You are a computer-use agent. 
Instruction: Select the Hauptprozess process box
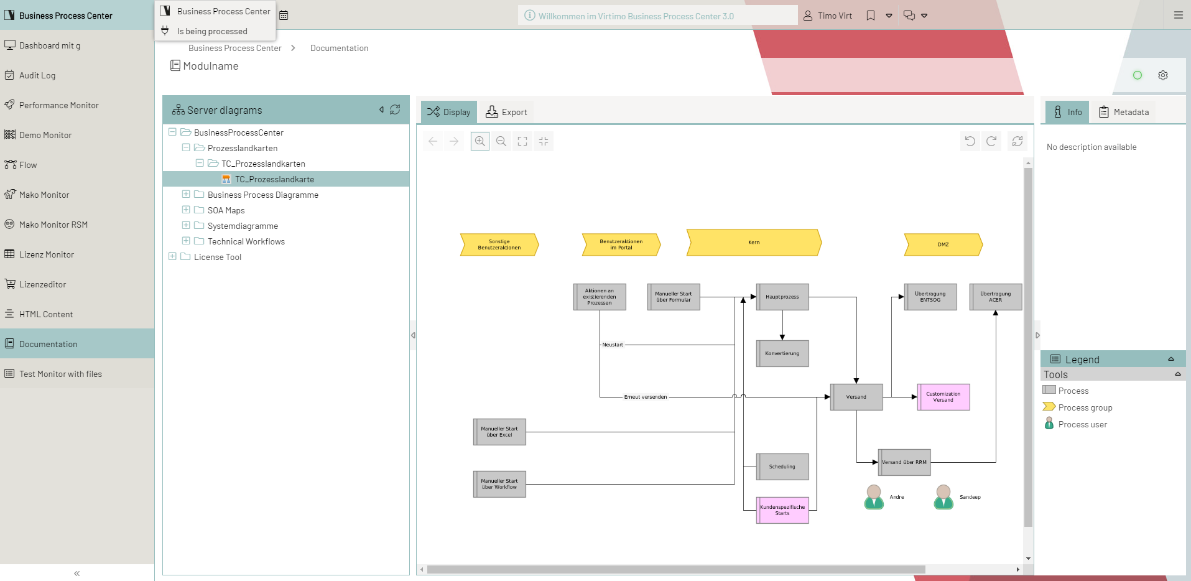782,297
